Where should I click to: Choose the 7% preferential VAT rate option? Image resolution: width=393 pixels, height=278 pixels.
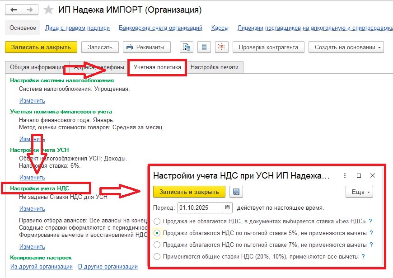157,245
